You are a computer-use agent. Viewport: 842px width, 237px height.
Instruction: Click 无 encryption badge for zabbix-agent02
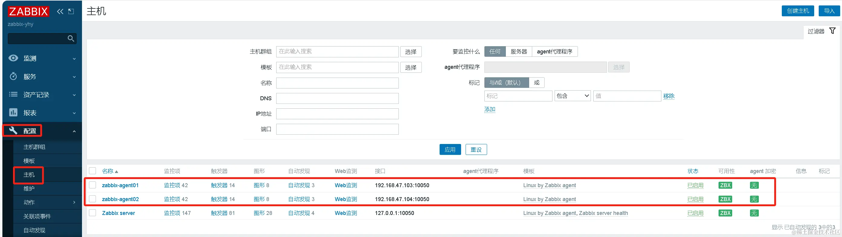754,199
